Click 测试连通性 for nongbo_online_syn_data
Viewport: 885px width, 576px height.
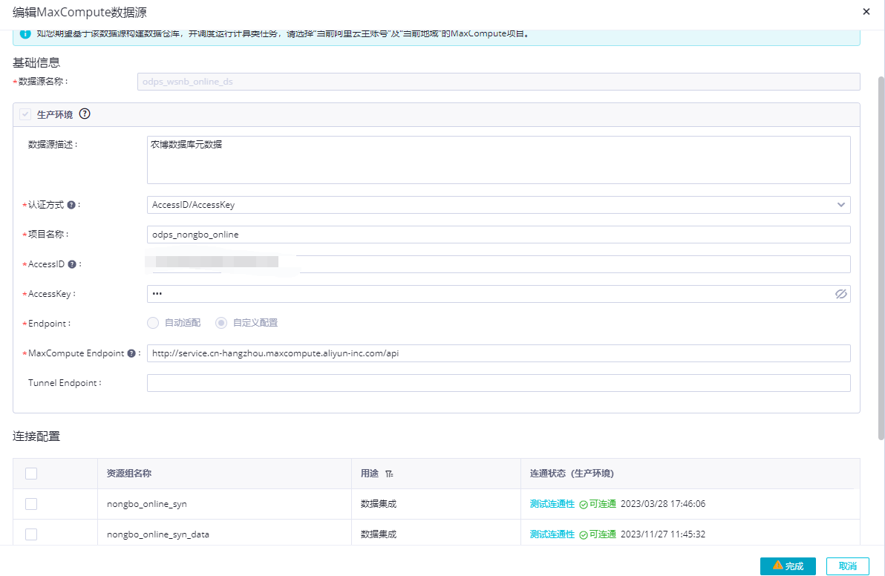click(x=552, y=534)
